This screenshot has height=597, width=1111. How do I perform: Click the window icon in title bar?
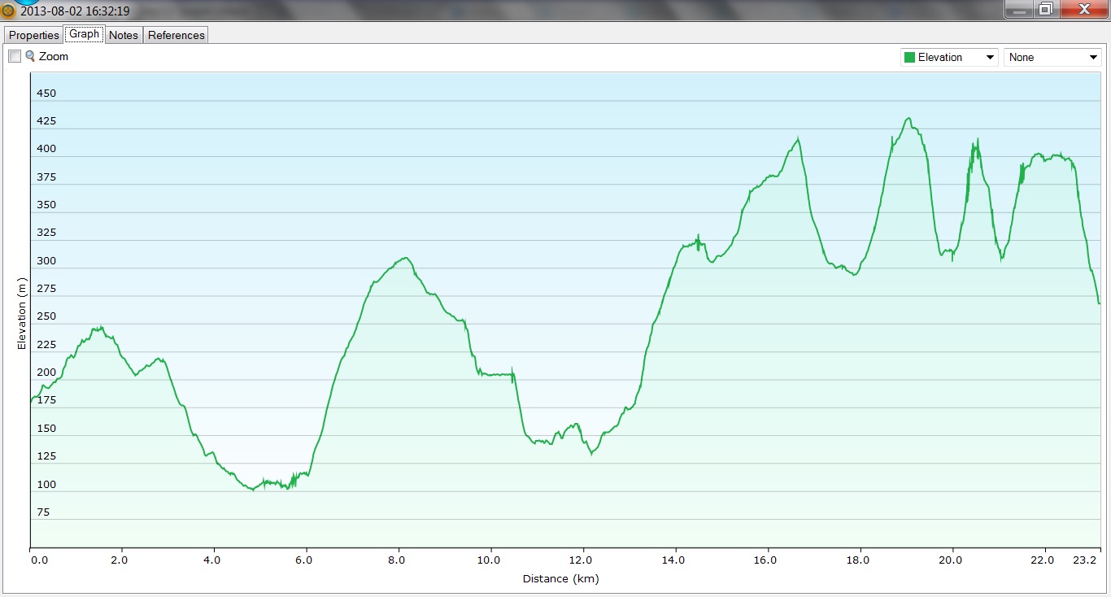point(8,11)
